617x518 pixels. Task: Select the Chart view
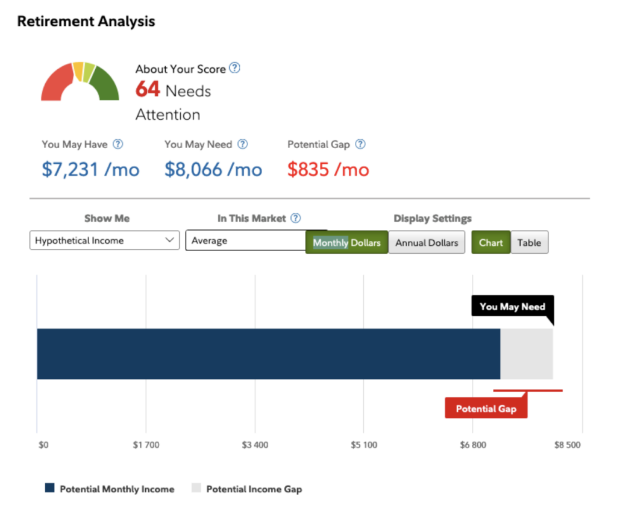point(490,243)
